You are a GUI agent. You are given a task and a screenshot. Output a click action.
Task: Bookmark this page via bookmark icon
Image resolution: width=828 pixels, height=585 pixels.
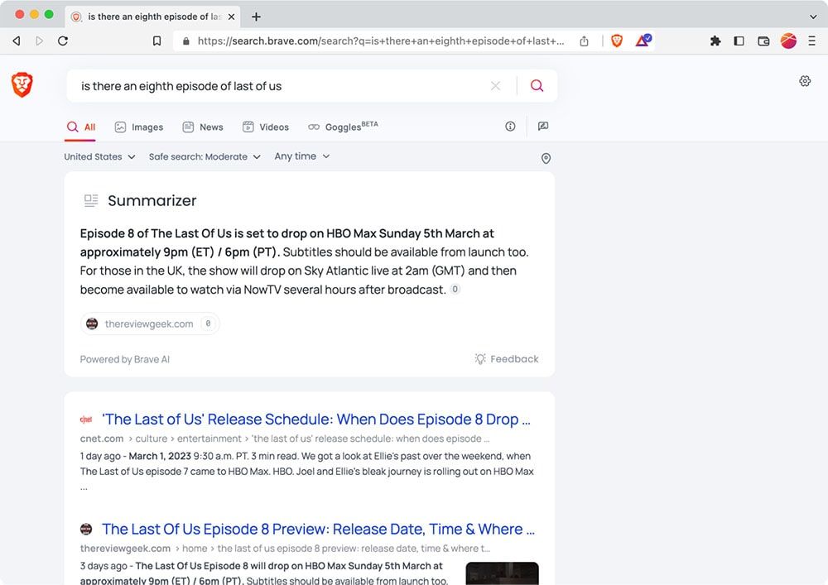(x=156, y=41)
